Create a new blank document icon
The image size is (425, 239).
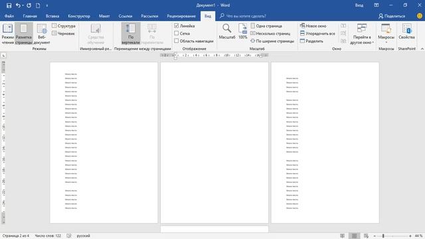pyautogui.click(x=38, y=5)
